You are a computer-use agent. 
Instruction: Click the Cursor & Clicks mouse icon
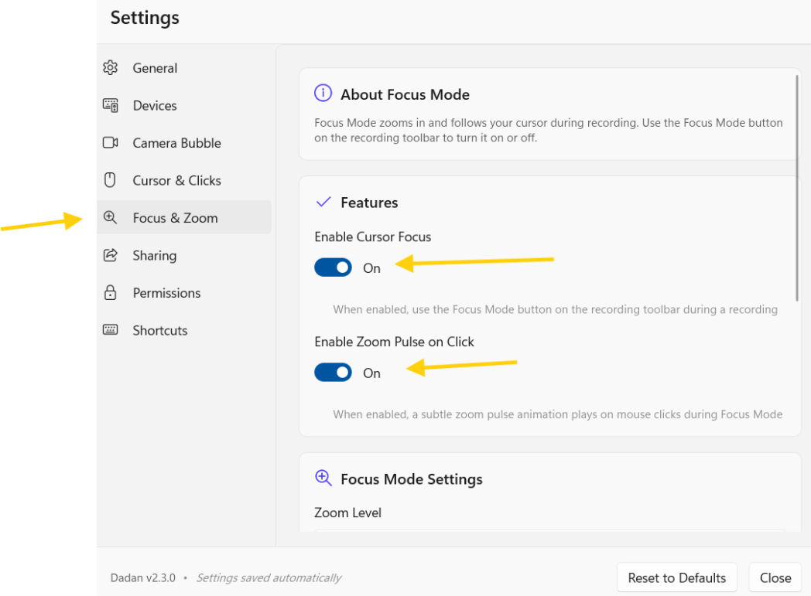110,180
